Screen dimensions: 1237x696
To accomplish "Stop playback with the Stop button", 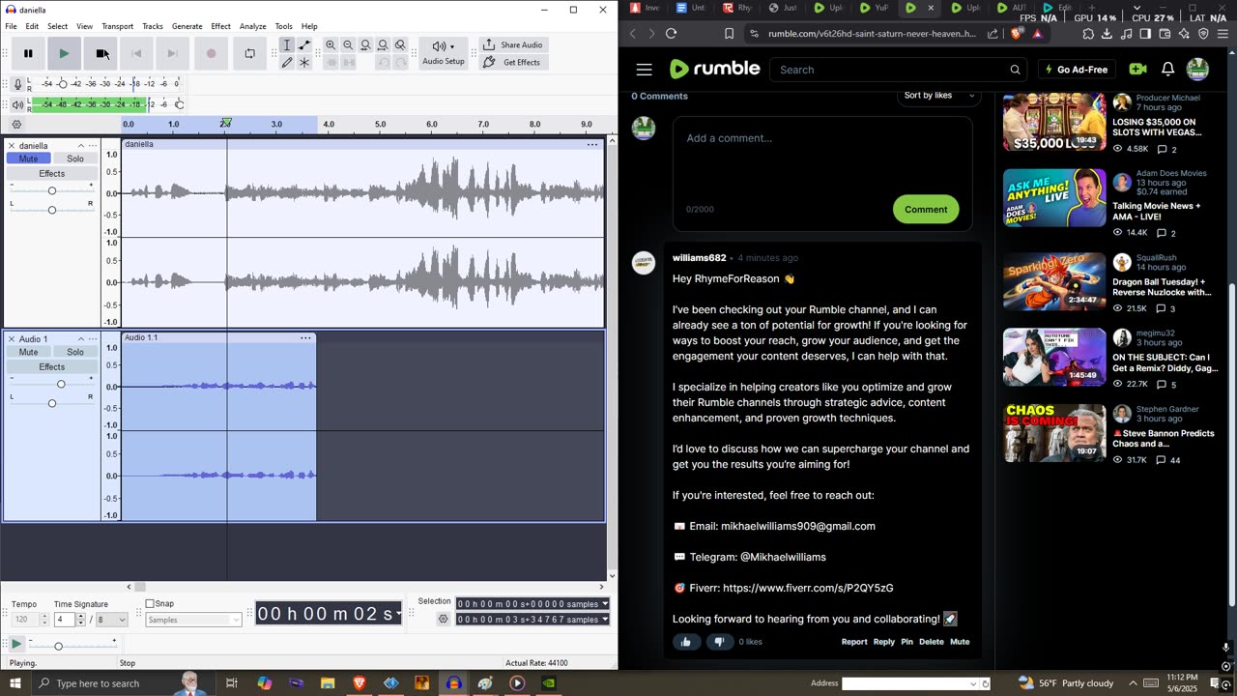I will click(101, 53).
